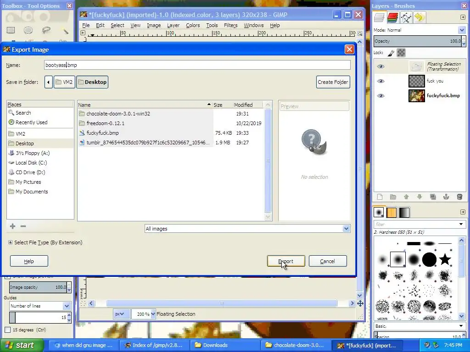Switch to Gradients tab icon

click(404, 212)
